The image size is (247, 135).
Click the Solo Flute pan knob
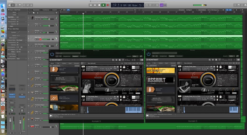point(56,39)
